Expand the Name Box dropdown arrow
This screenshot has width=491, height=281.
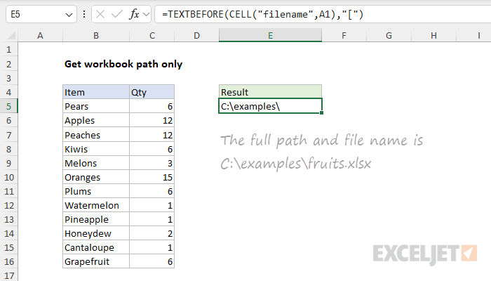(69, 15)
